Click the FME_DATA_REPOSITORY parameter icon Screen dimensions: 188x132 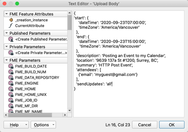11,77
